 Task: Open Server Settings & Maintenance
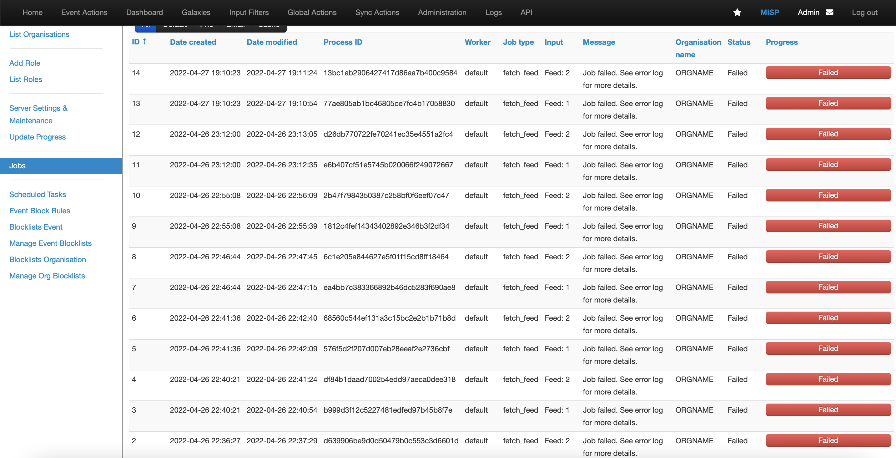[38, 114]
